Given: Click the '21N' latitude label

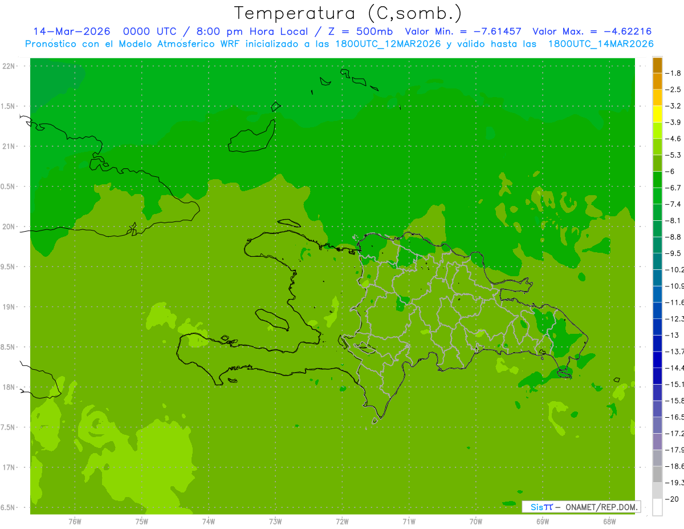Looking at the screenshot, I should (9, 146).
